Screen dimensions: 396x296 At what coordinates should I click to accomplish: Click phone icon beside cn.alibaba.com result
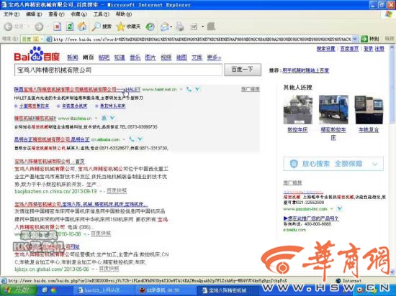click(132, 139)
